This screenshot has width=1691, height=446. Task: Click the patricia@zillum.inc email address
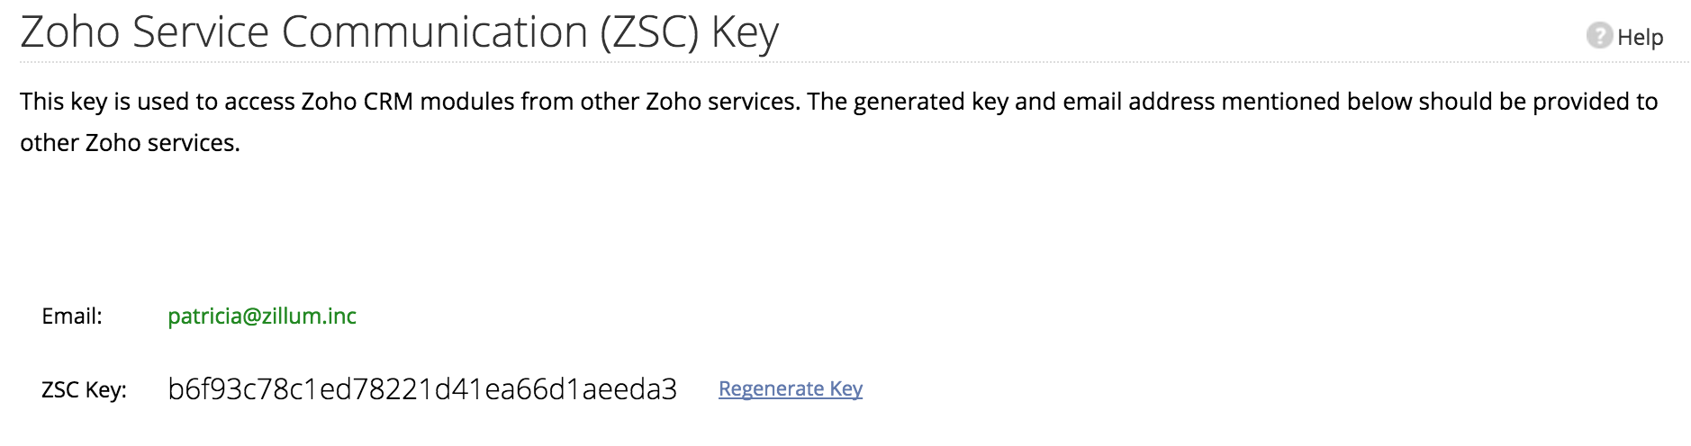point(262,317)
